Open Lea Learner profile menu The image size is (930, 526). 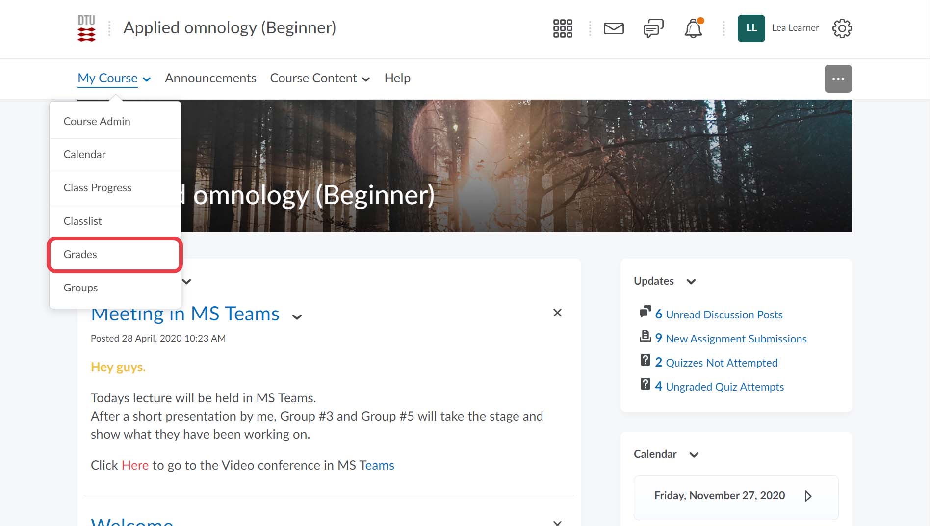coord(795,28)
